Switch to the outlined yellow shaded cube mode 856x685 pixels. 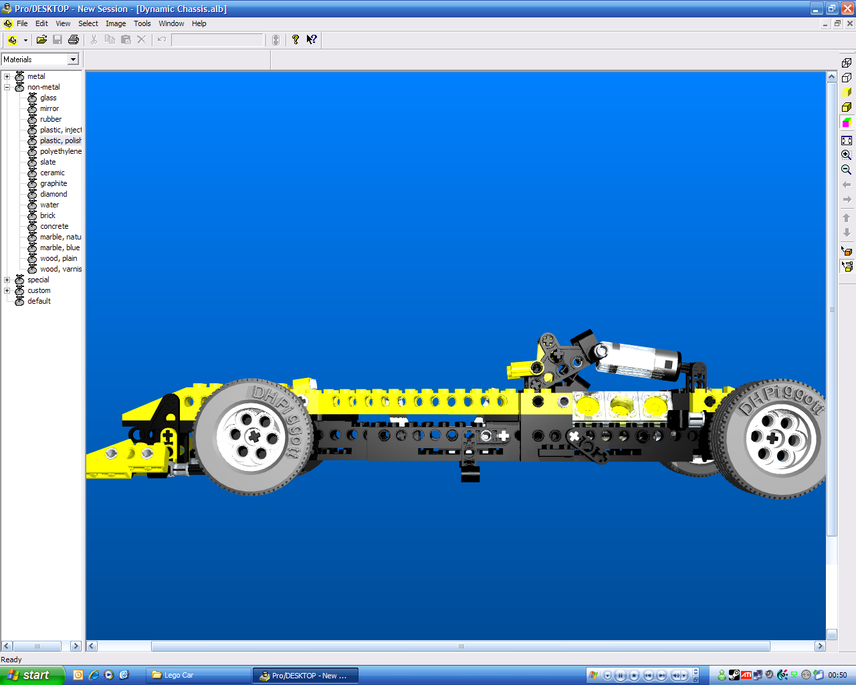click(x=847, y=107)
